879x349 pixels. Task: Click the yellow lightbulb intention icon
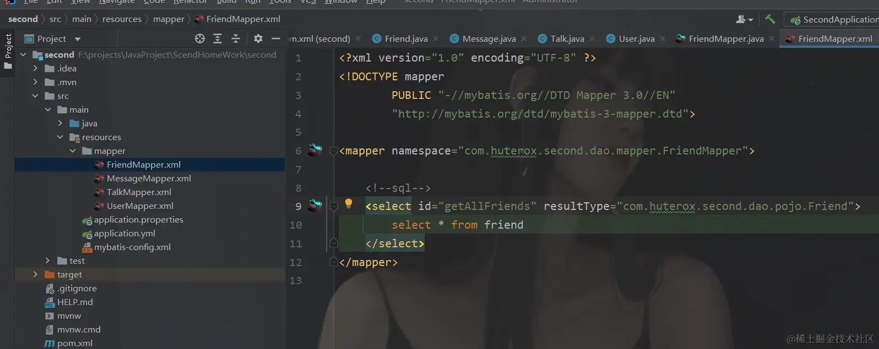(349, 203)
